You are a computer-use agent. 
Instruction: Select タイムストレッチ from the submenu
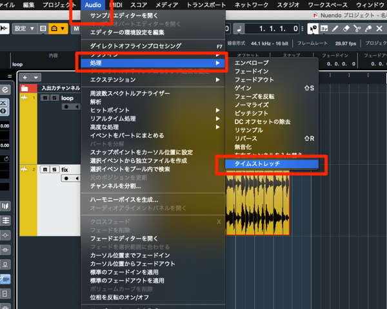[x=272, y=164]
